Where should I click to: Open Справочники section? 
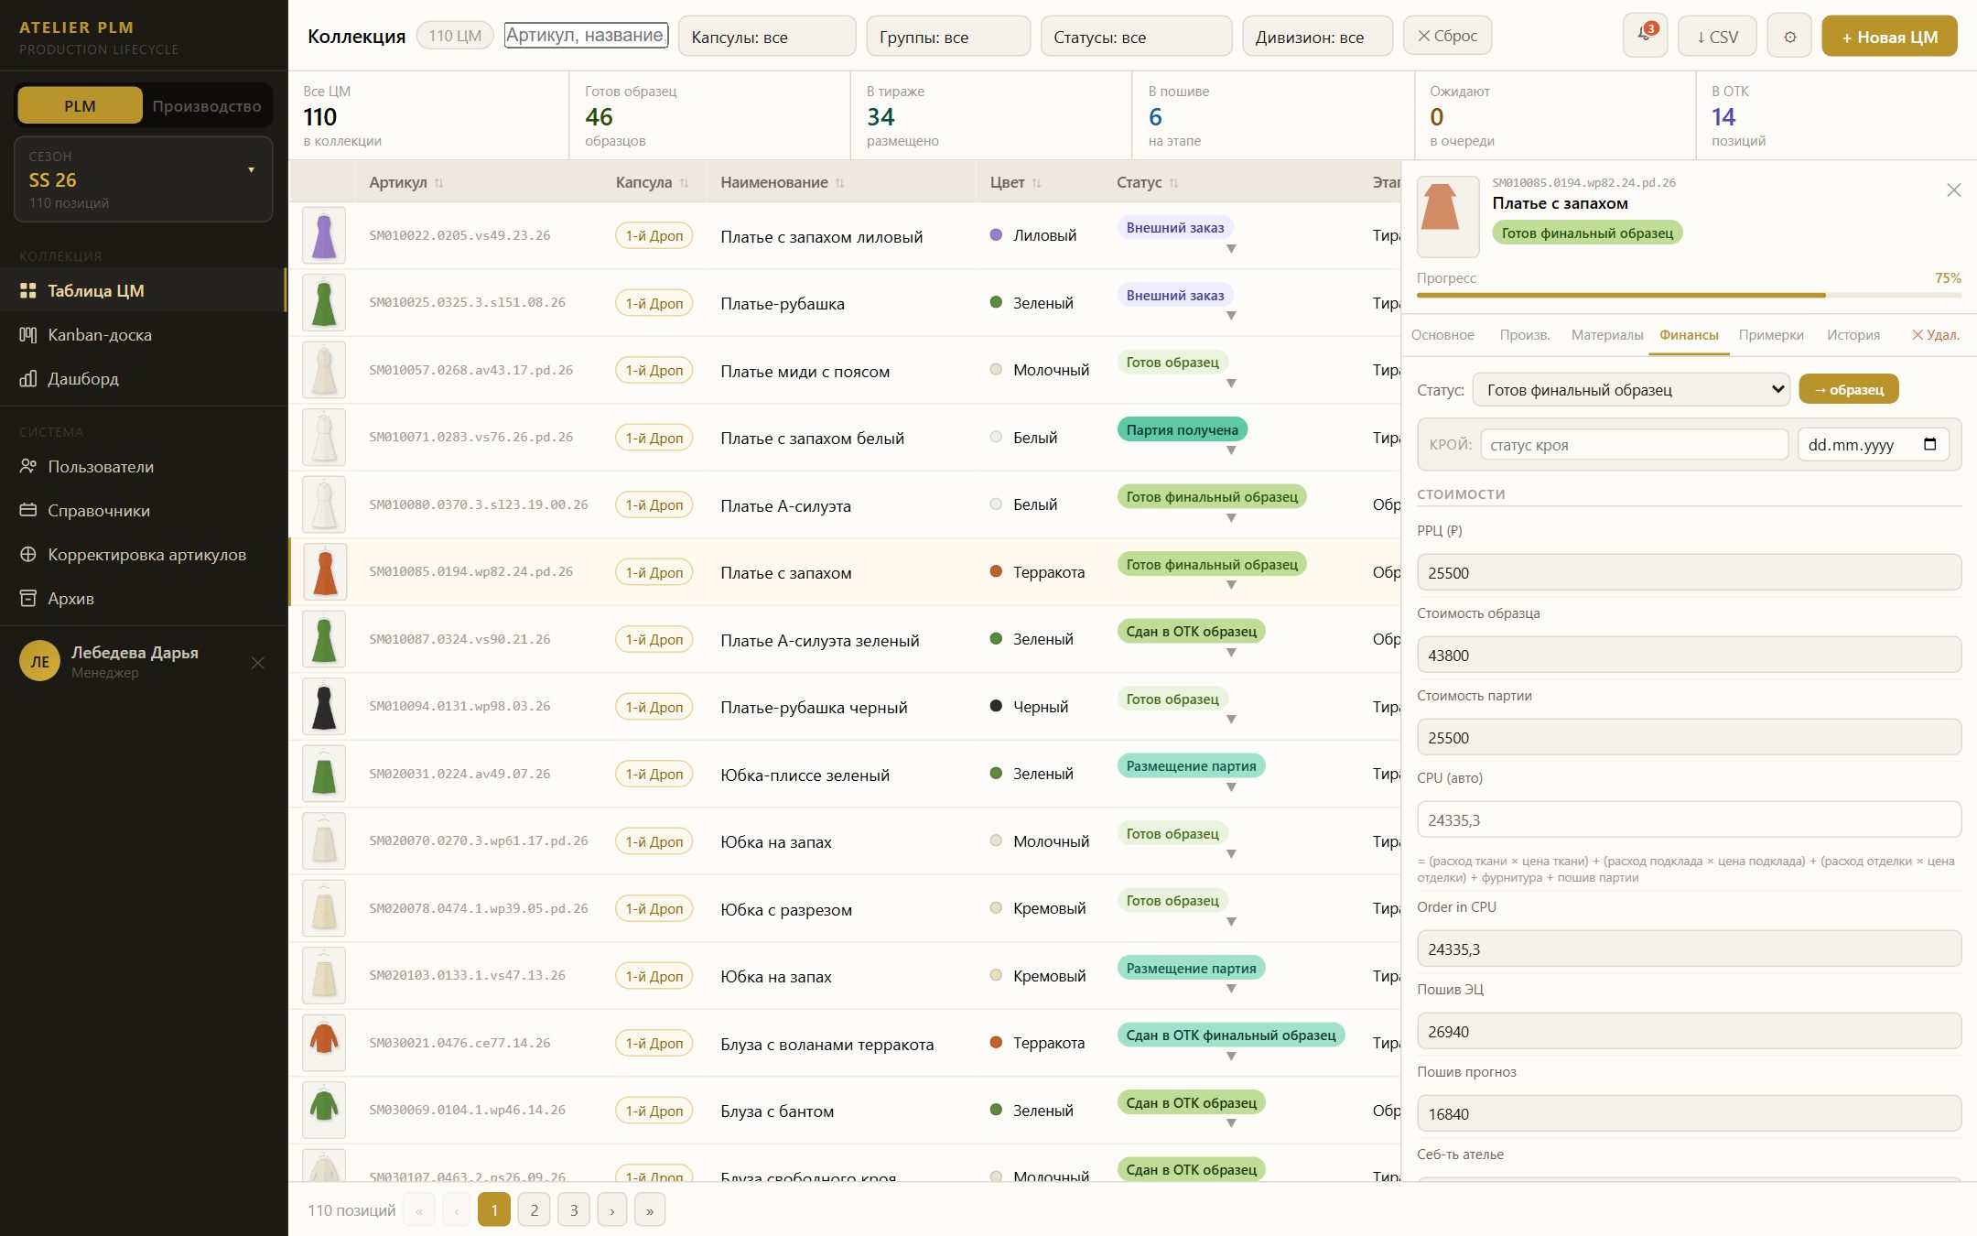(144, 511)
